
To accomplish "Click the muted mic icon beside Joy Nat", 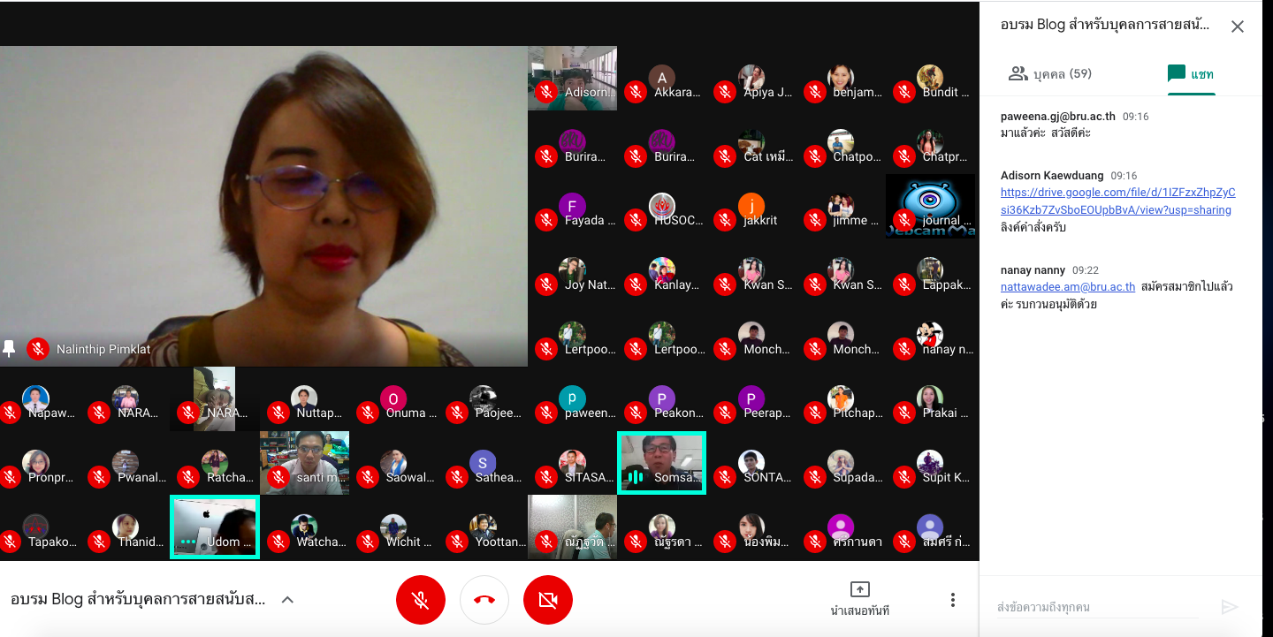I will 546,284.
